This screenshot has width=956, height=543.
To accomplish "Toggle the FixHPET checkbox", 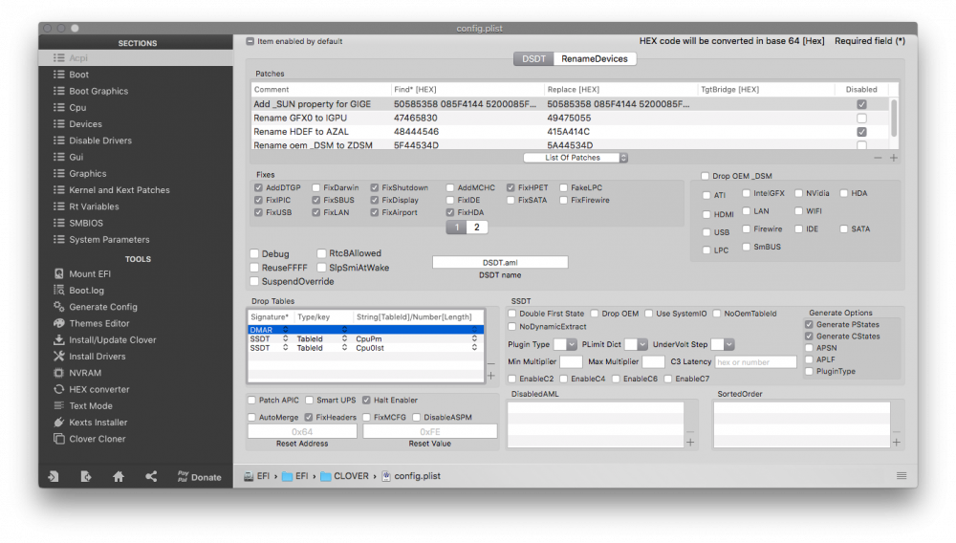I will click(x=511, y=187).
